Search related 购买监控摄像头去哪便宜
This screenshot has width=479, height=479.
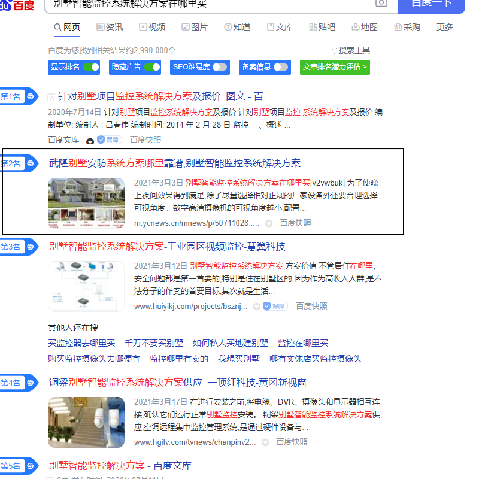(94, 359)
